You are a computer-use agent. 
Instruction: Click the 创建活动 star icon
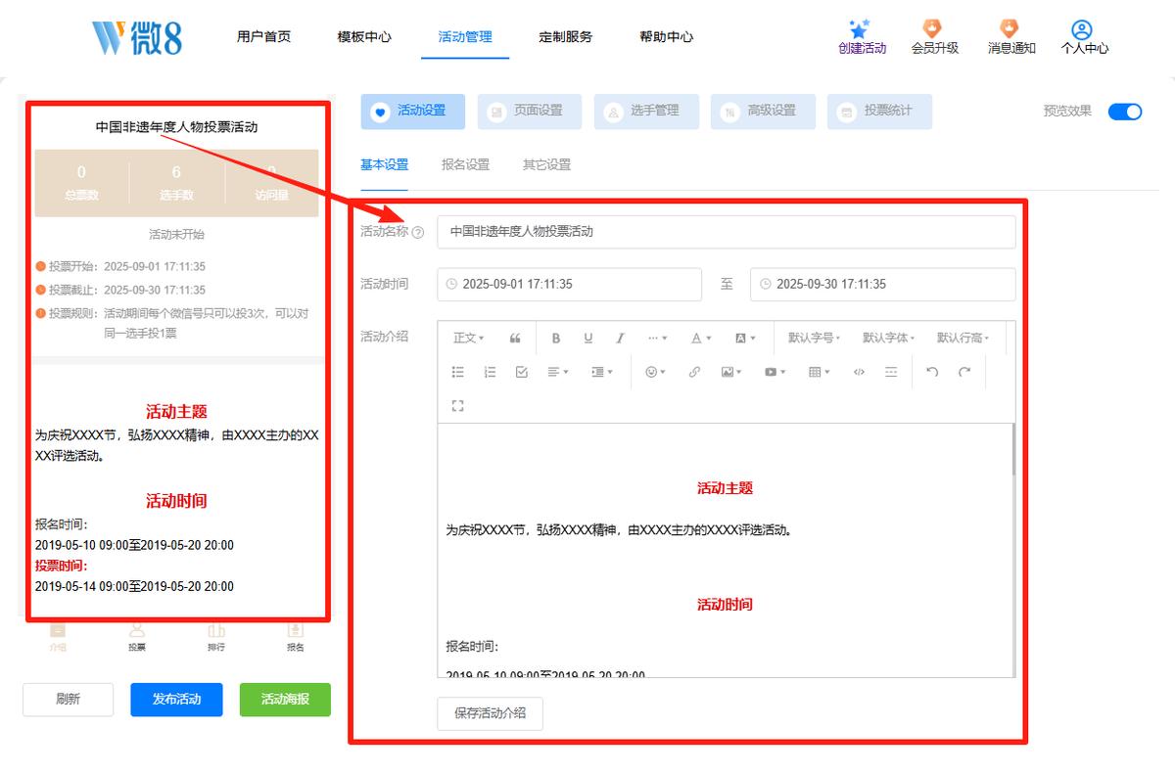tap(861, 28)
